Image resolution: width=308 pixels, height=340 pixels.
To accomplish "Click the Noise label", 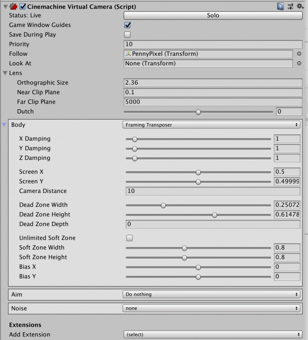I will (x=19, y=308).
